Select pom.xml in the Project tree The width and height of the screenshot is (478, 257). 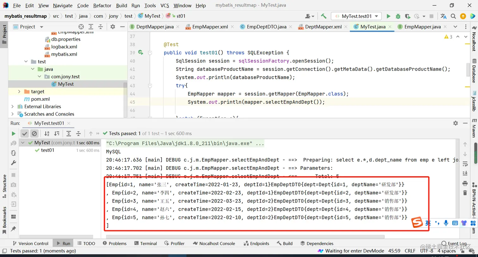pyautogui.click(x=40, y=99)
